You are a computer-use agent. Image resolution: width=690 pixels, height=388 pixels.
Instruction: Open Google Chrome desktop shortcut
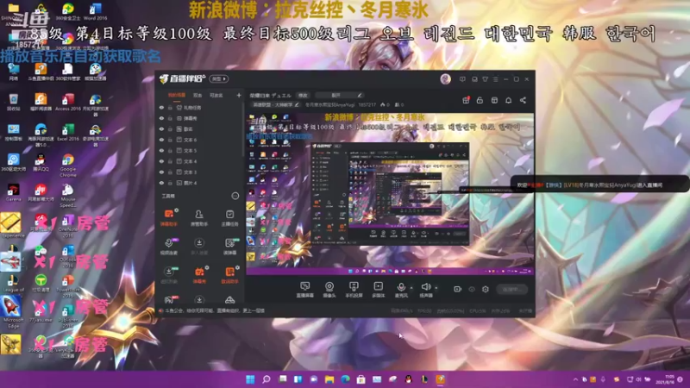click(68, 166)
